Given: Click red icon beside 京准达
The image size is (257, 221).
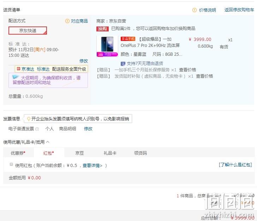Looking at the screenshot, I should tap(18, 69).
